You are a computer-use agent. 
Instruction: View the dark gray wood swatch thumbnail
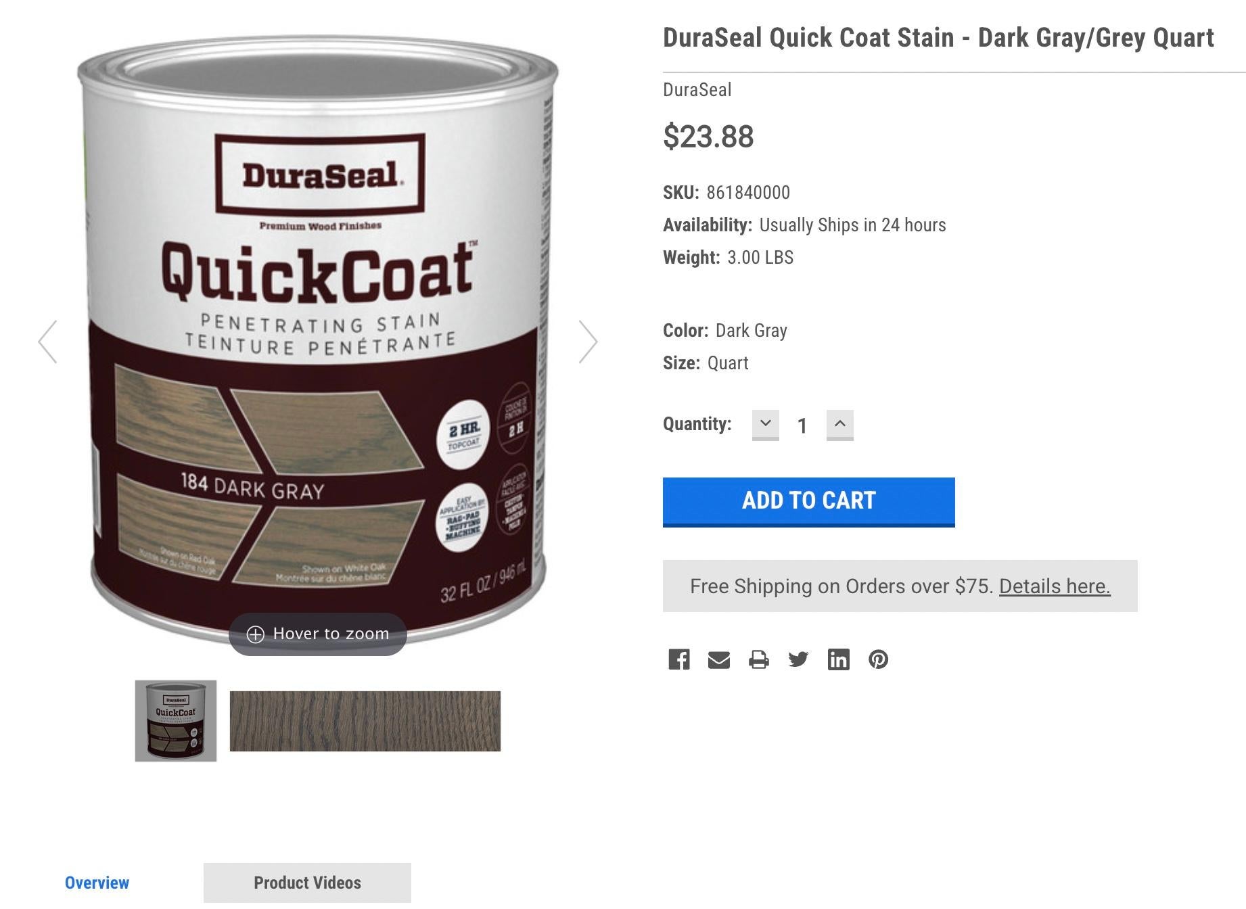pos(365,721)
